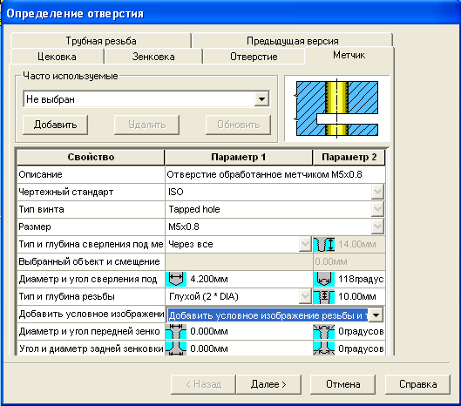461x406 pixels.
Task: Click the drill diameter icon beside 4.200мм
Action: click(x=176, y=279)
